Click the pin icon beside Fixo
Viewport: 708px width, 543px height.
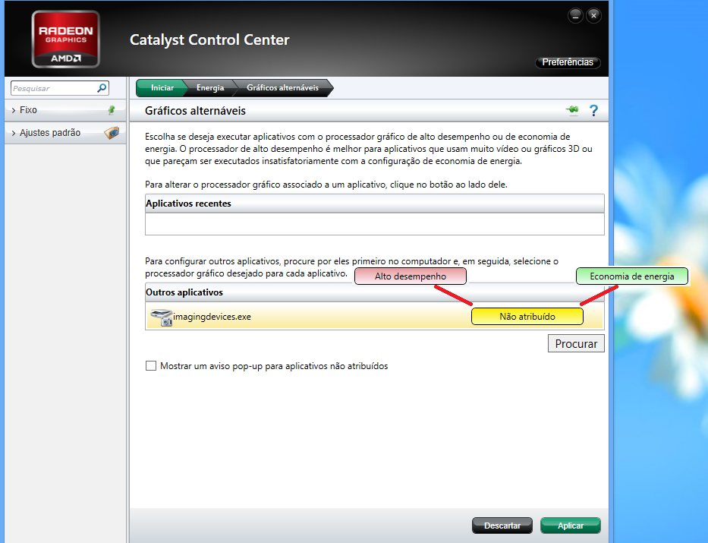[x=112, y=110]
